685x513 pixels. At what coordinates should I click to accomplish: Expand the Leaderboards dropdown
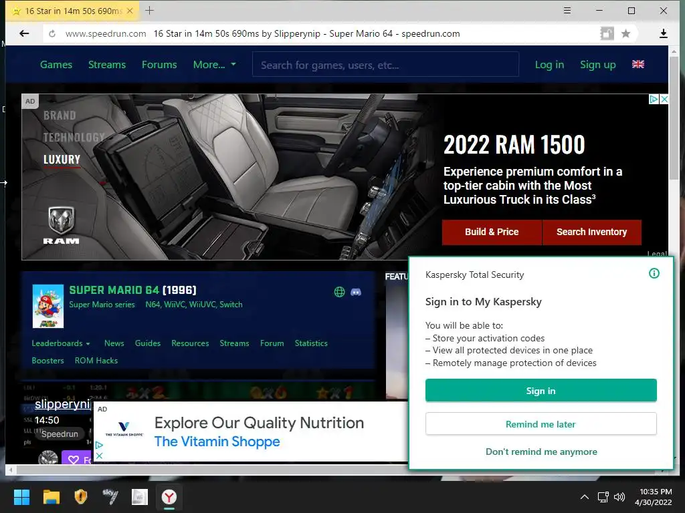coord(61,343)
